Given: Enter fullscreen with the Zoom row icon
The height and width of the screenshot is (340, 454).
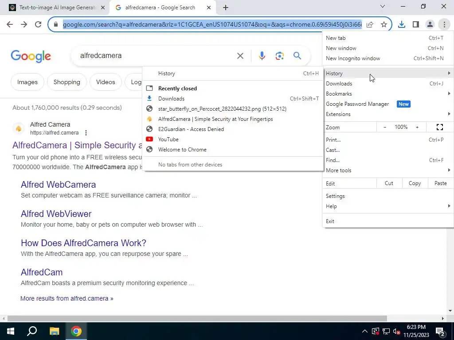Looking at the screenshot, I should [x=440, y=127].
